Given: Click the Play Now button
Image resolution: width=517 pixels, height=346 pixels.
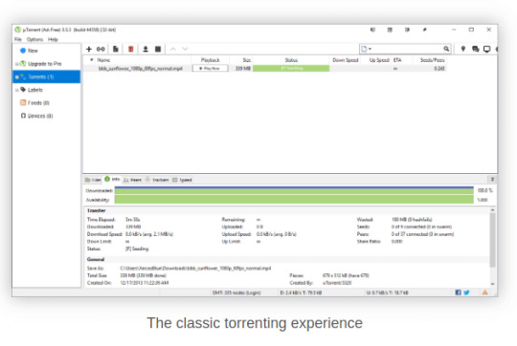Looking at the screenshot, I should (210, 69).
